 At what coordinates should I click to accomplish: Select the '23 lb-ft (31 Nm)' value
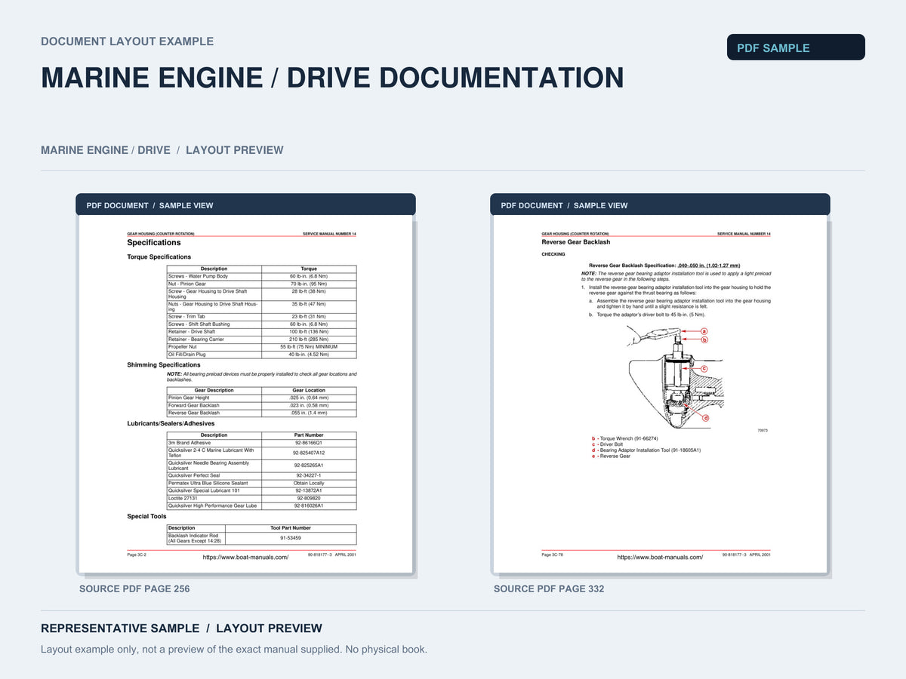coord(309,317)
